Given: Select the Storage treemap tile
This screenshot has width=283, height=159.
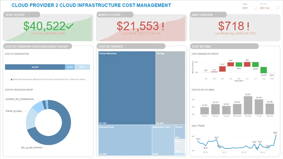Looking at the screenshot, I should tap(170, 88).
